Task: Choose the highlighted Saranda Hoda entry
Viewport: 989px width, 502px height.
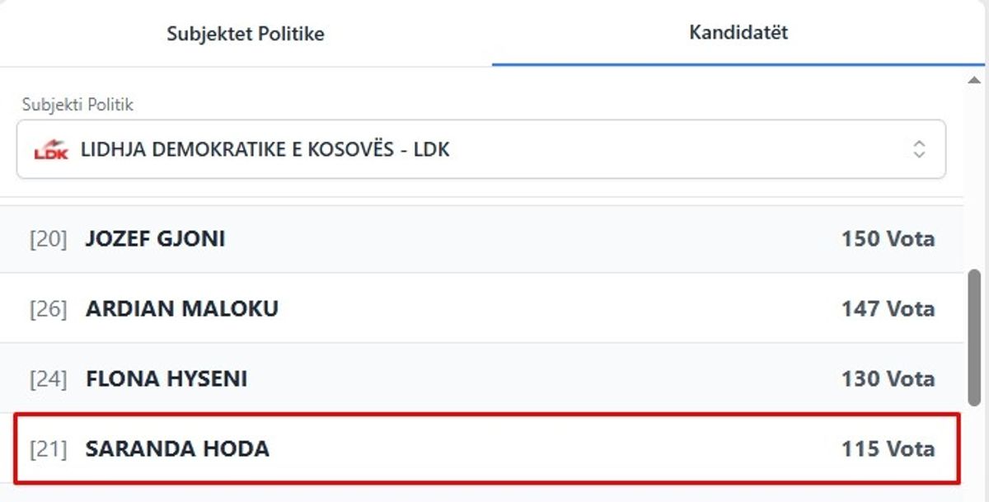Action: click(177, 449)
